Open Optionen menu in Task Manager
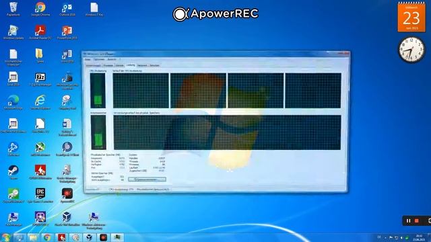The width and height of the screenshot is (431, 242). coord(99,59)
